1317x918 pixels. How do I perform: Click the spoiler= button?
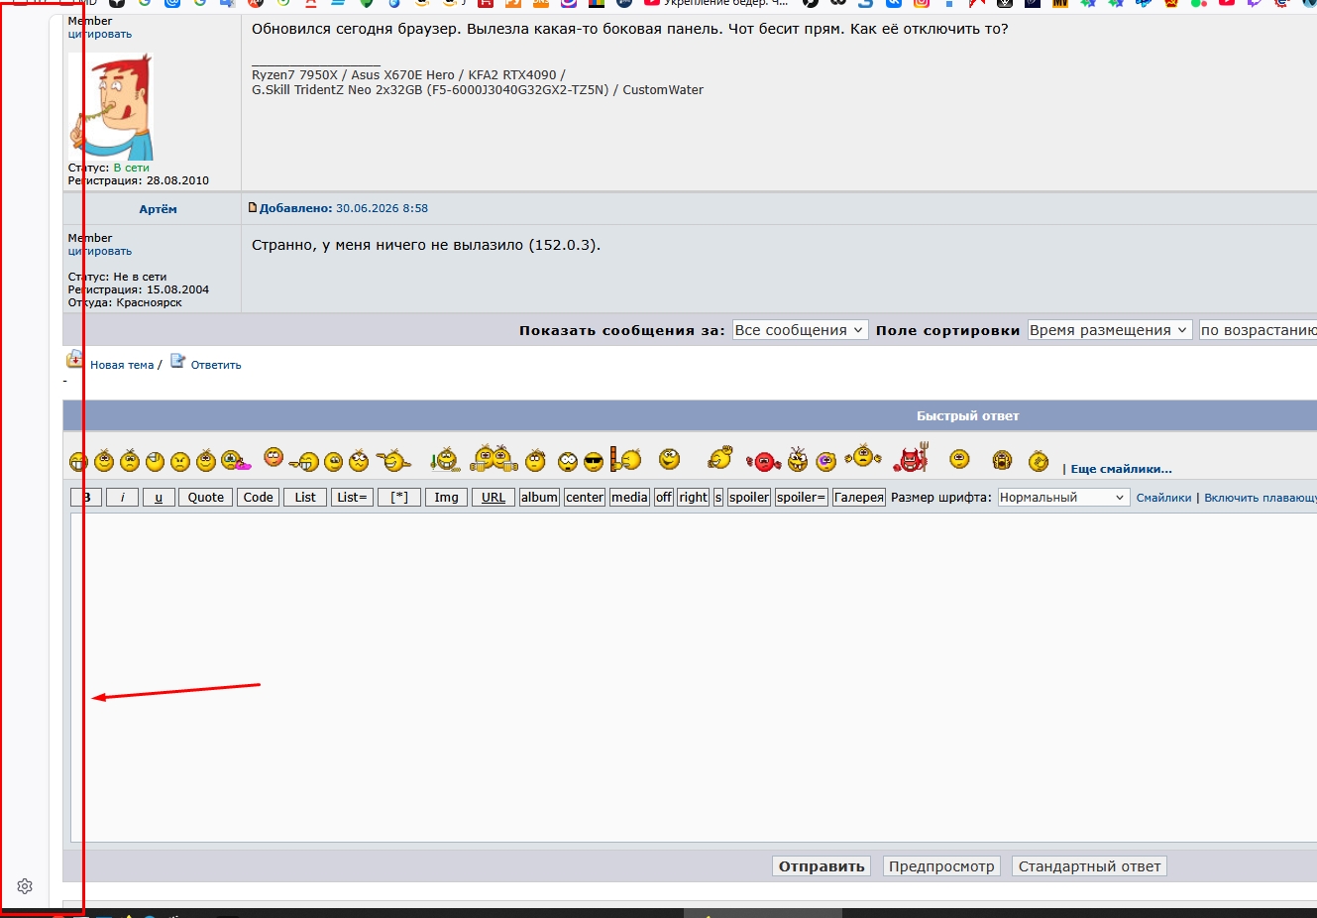(802, 498)
